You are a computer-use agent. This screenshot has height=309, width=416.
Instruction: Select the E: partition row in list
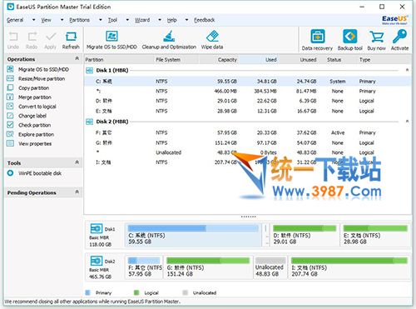point(248,111)
